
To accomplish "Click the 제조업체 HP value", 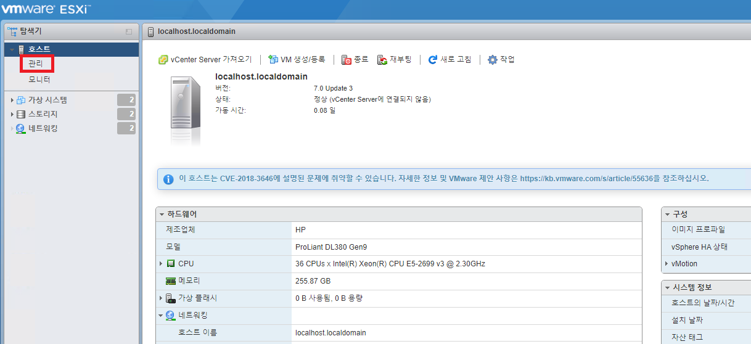I will (x=300, y=229).
